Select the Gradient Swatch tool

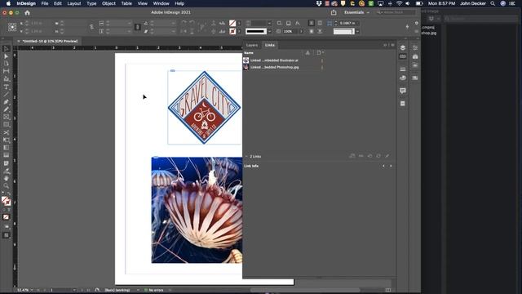click(x=6, y=148)
